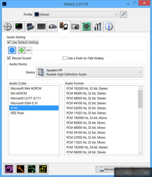
Task: Switch to the monitor overlay tab
Action: click(19, 27)
